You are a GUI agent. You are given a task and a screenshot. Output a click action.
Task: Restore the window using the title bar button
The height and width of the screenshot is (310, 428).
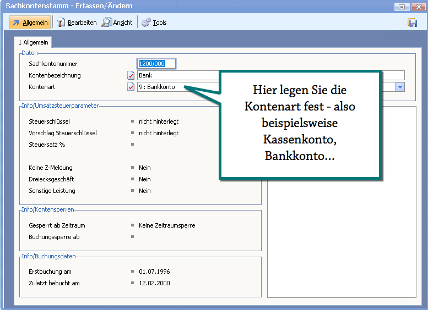tap(402, 6)
